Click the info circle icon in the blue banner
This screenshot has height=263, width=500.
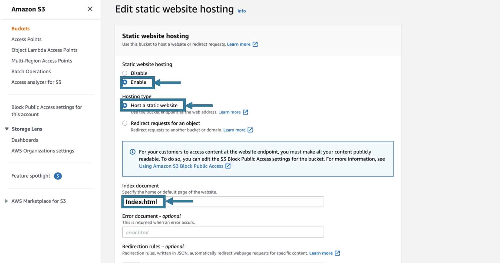(x=132, y=152)
